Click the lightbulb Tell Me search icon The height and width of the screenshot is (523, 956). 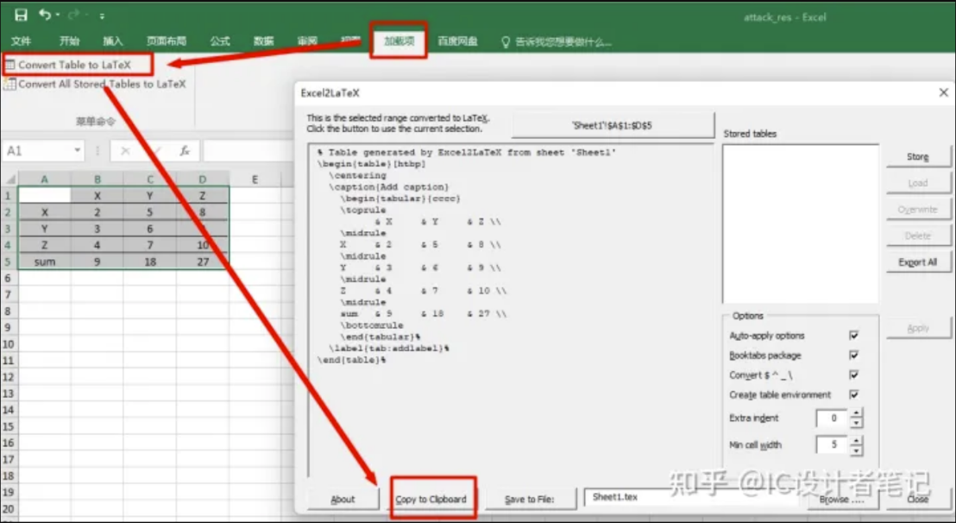(506, 41)
